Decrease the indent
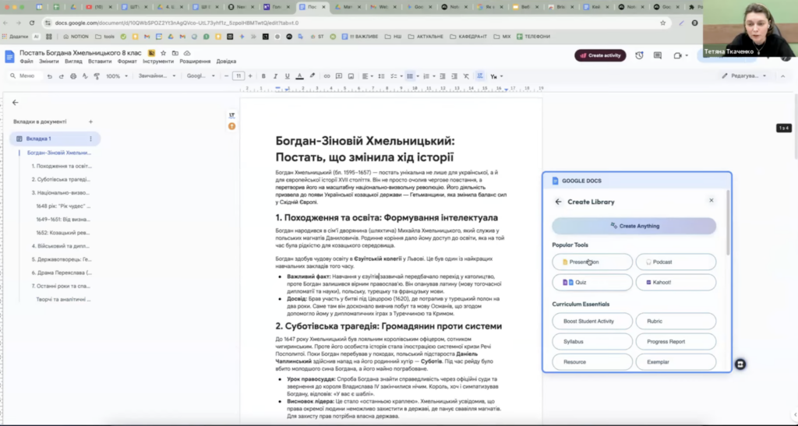Viewport: 798px width, 426px height. tap(443, 76)
